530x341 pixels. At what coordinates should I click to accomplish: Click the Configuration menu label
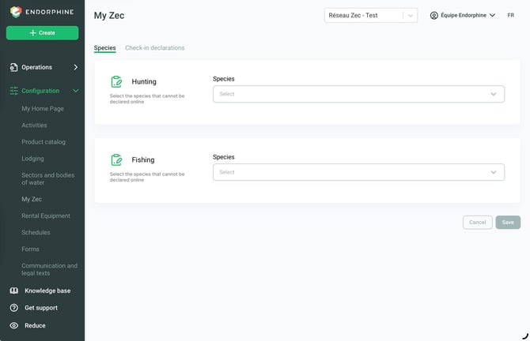[x=40, y=91]
